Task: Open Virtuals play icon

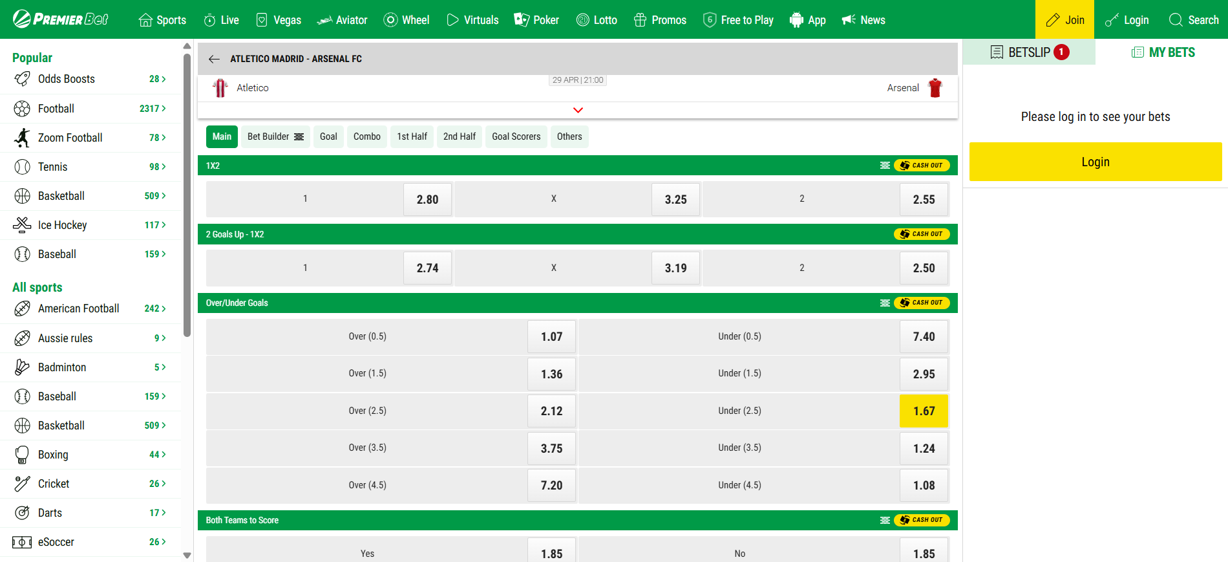Action: tap(452, 20)
